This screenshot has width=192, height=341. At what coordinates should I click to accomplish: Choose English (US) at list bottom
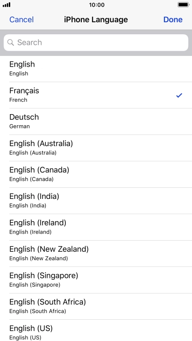coord(96,330)
